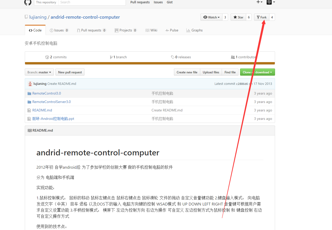Click the repository book icon beside lujianing
This screenshot has height=230, width=332.
pos(26,17)
